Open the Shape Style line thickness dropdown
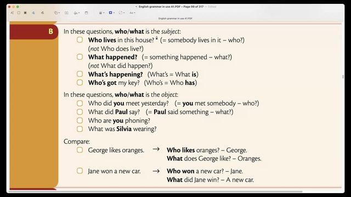Image resolution: width=351 pixels, height=197 pixels. [101, 13]
